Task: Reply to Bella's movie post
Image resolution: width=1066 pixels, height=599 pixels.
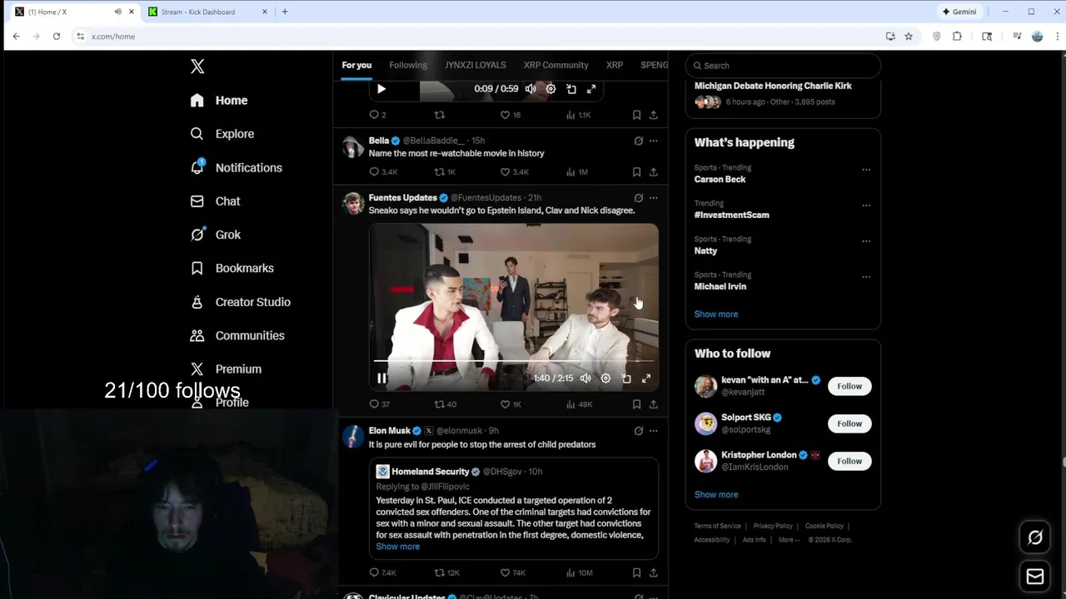Action: pos(383,172)
